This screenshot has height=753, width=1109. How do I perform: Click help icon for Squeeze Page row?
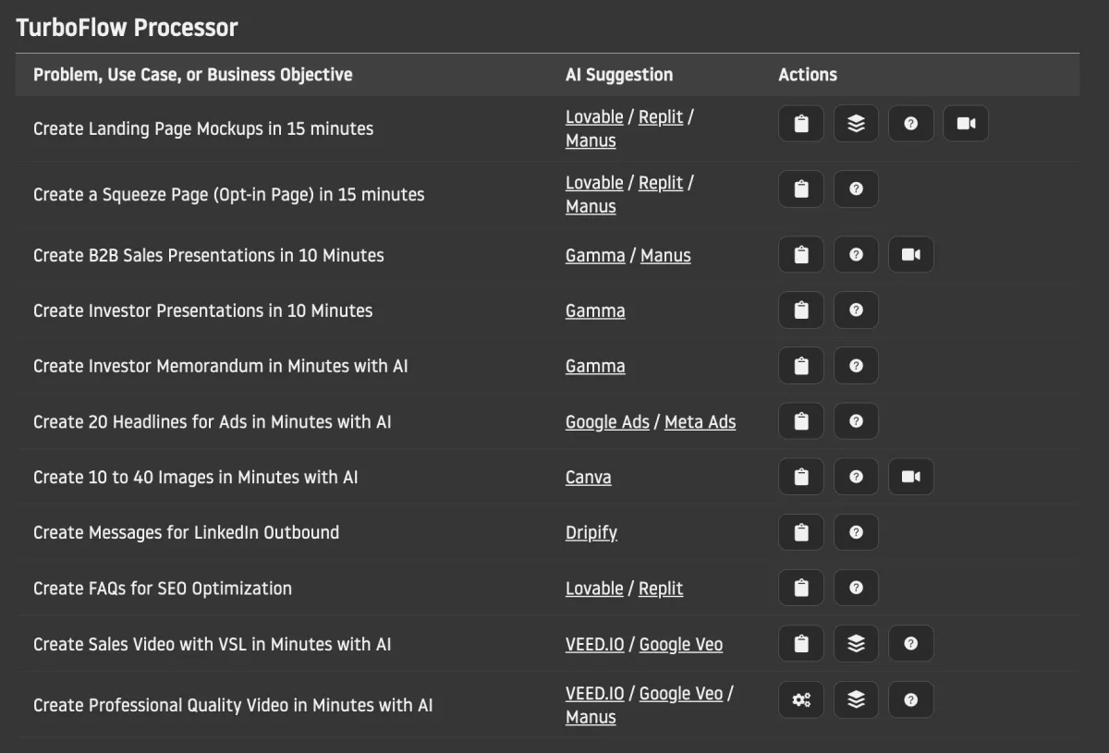point(856,189)
